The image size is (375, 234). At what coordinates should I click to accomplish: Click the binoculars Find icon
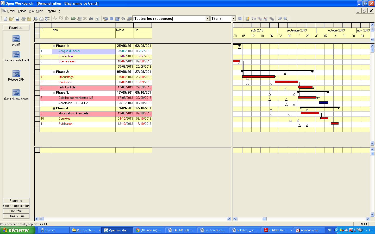pos(91,19)
